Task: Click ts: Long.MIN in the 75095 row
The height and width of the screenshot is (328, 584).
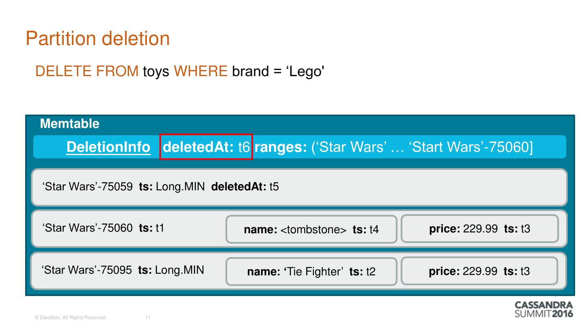Action: pos(171,270)
